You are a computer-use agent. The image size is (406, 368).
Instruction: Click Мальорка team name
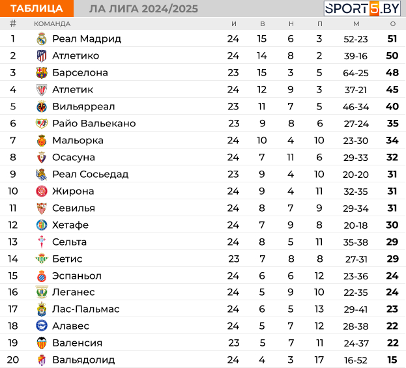[x=78, y=141]
